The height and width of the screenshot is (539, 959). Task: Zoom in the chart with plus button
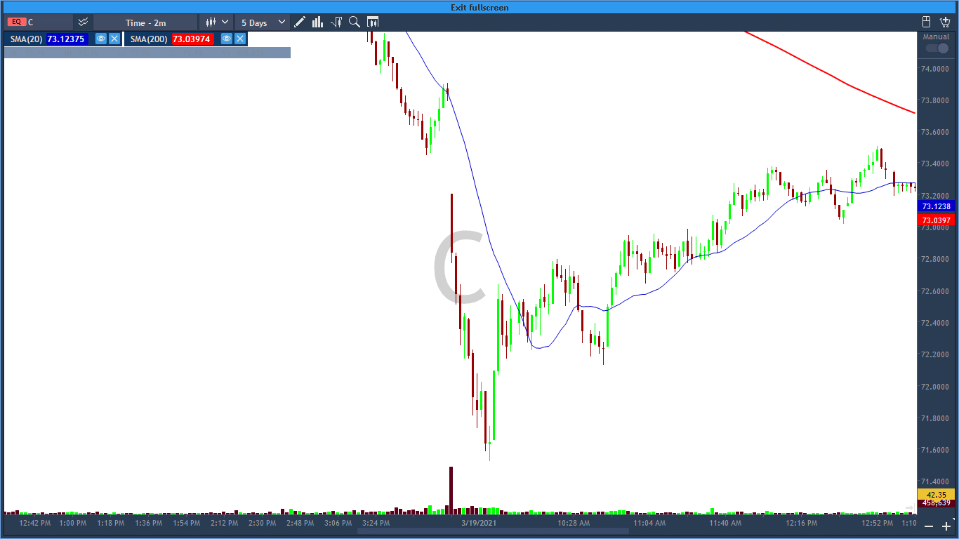(x=946, y=526)
